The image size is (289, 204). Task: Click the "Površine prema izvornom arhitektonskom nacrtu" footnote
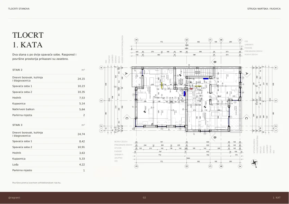(x=37, y=183)
